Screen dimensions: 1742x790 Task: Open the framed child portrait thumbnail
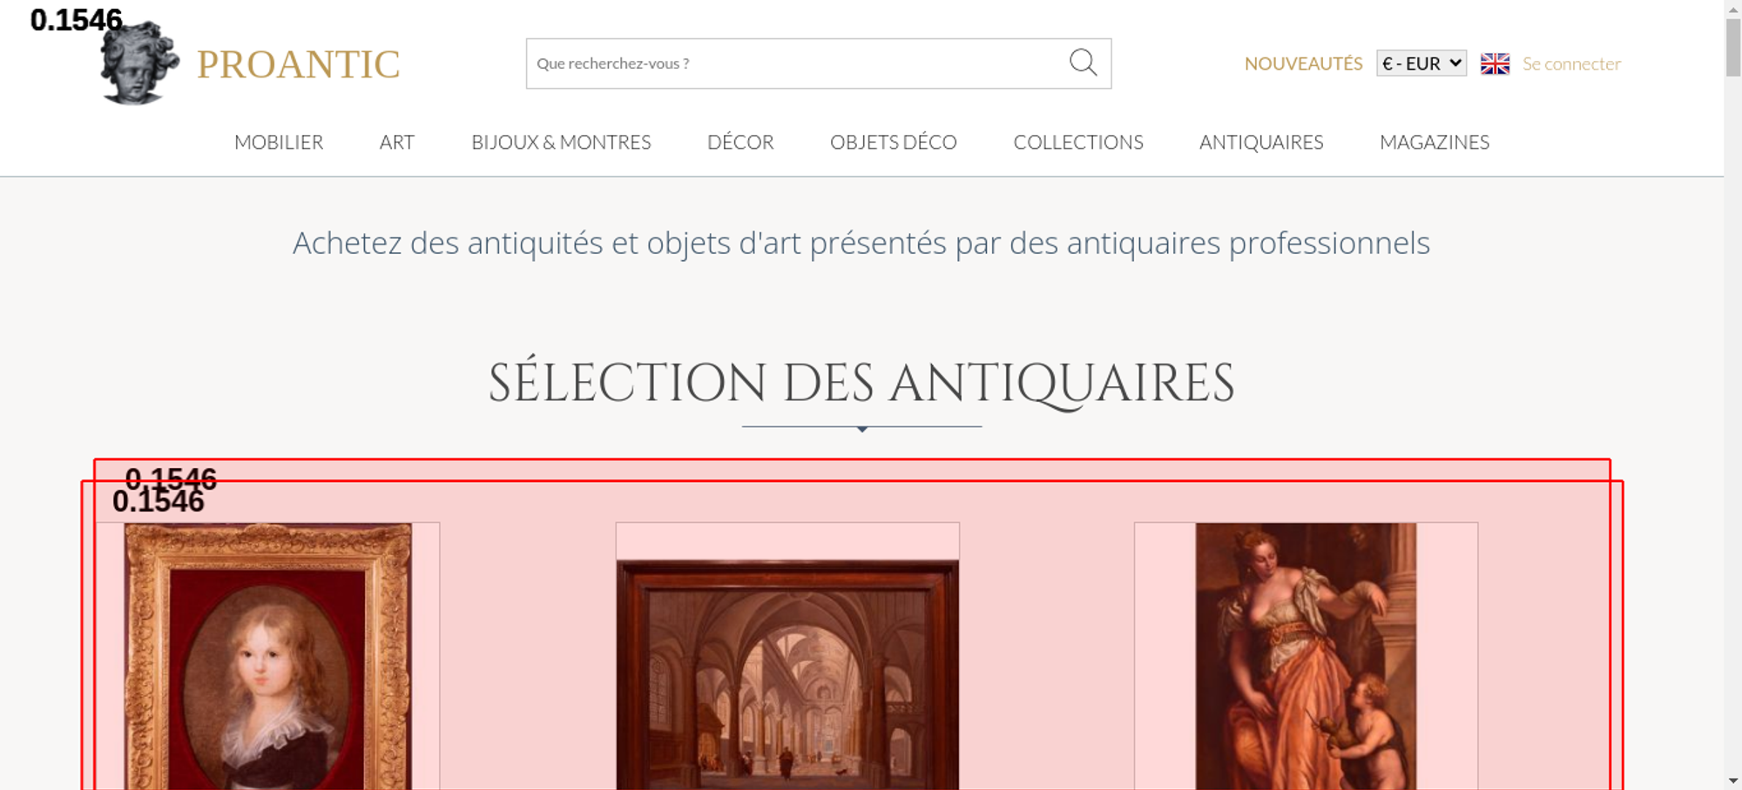(x=268, y=656)
